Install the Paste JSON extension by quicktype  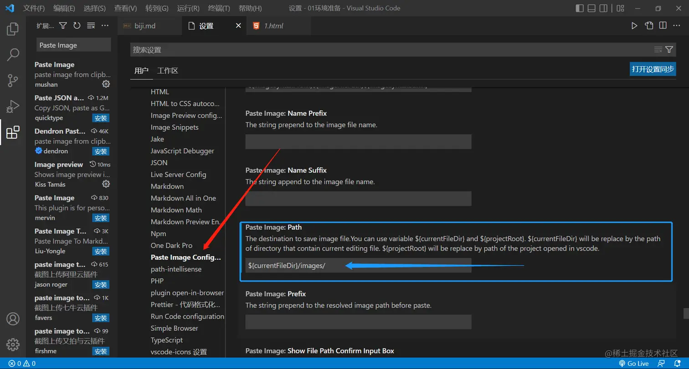click(x=101, y=118)
